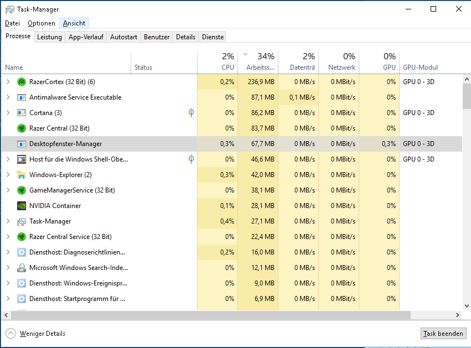Select the Desktopfenster-Manager process name
Image resolution: width=471 pixels, height=348 pixels.
coord(65,144)
